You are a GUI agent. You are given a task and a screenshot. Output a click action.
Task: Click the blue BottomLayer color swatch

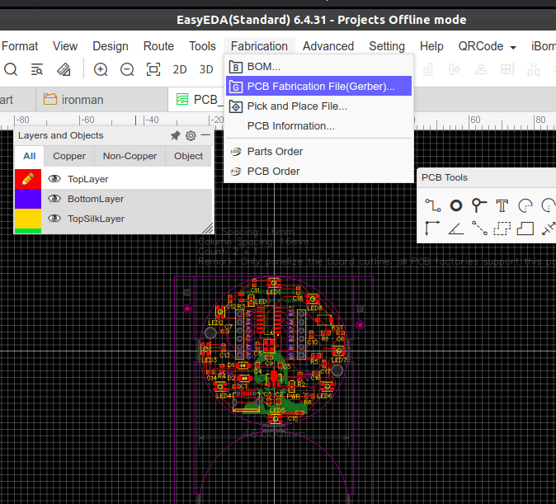[x=27, y=199]
